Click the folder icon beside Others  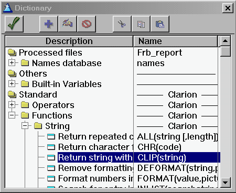point(12,73)
